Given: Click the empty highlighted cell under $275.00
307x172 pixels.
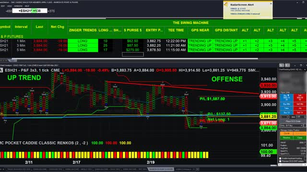Looking at the screenshot, I should [x=133, y=54].
